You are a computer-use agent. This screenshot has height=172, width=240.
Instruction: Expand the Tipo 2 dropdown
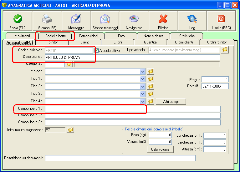(142, 86)
